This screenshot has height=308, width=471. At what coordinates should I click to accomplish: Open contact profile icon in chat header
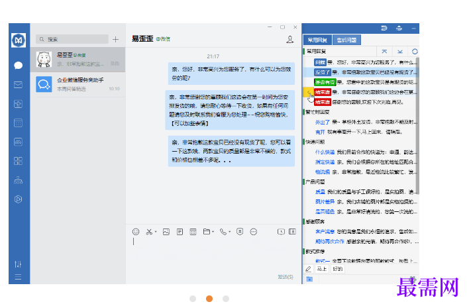(289, 39)
